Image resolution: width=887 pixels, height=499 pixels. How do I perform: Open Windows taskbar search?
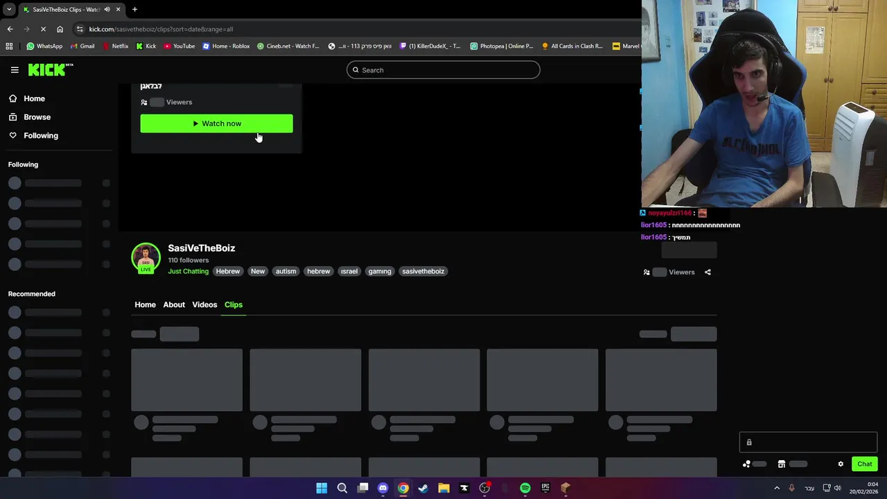(342, 488)
